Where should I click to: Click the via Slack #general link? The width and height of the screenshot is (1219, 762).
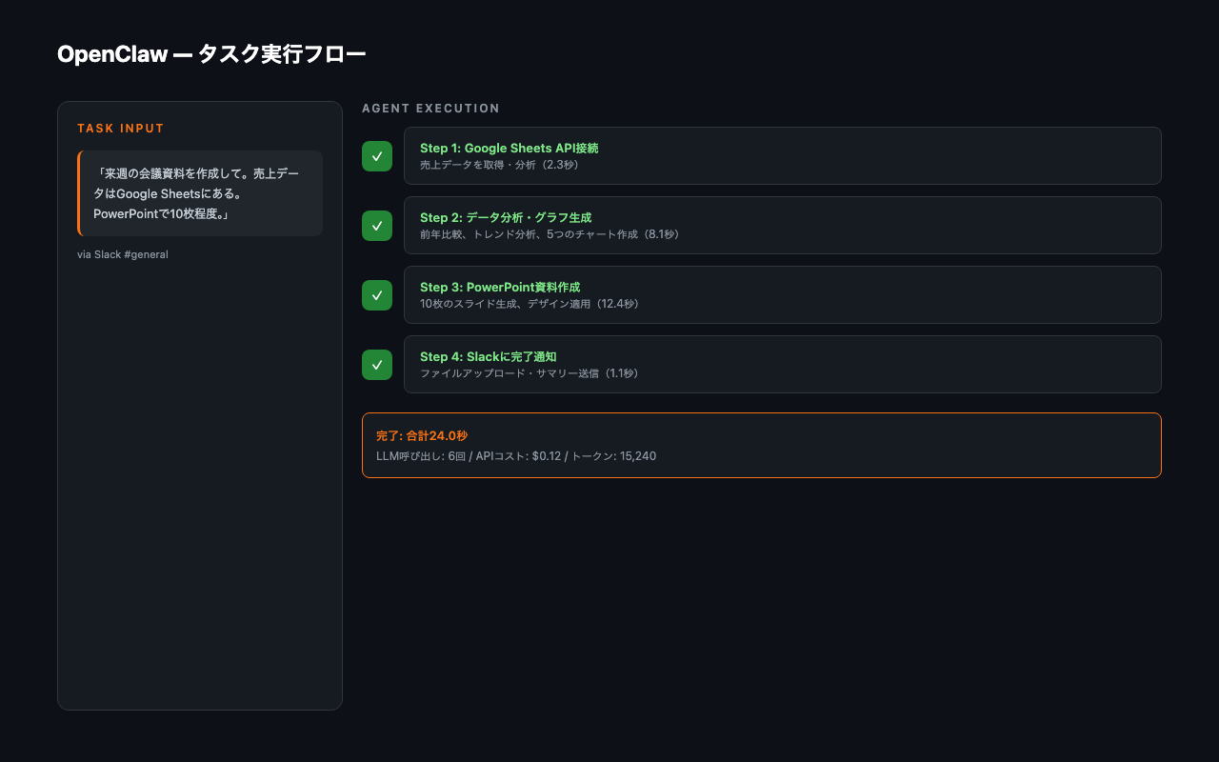click(123, 254)
